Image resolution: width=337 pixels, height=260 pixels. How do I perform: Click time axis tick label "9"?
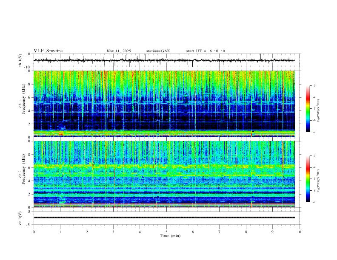coord(272,232)
